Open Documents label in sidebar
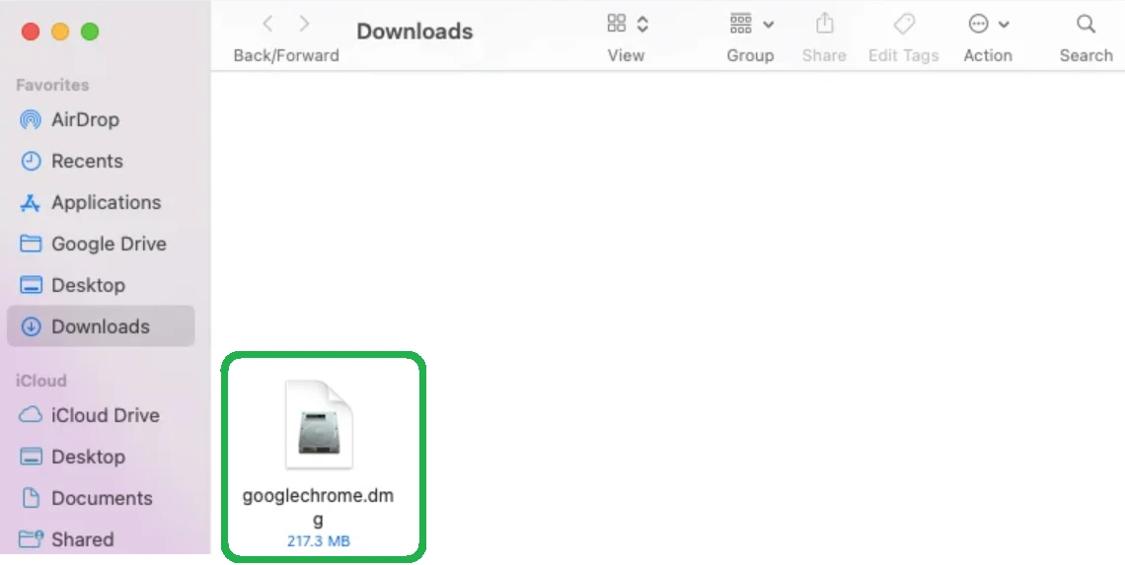Image resolution: width=1125 pixels, height=565 pixels. [102, 498]
